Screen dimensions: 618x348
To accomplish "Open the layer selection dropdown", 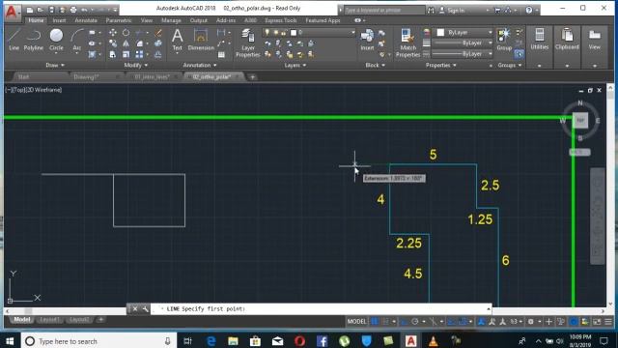I will pos(309,32).
